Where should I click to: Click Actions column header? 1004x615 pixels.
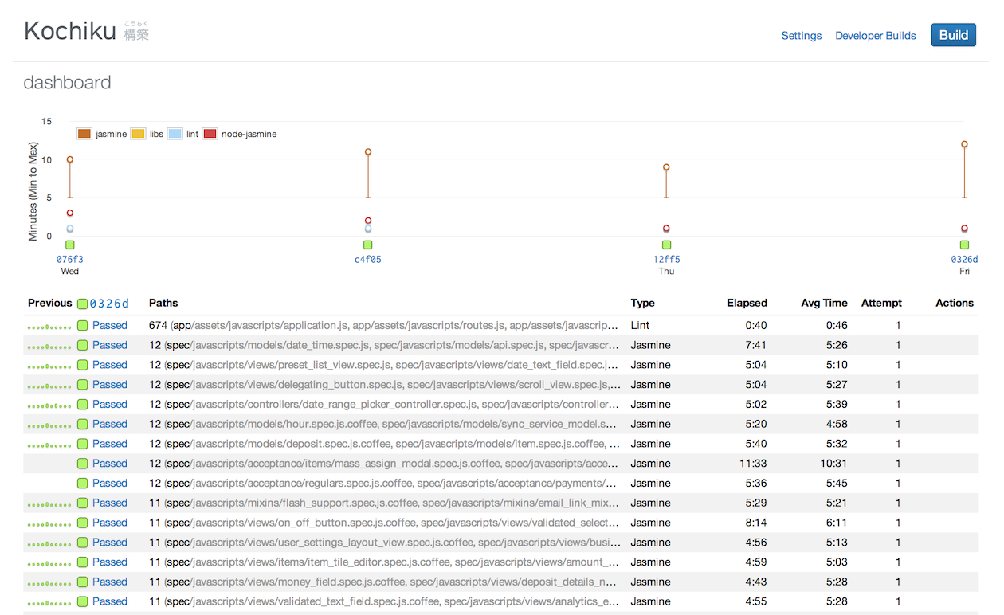(955, 303)
